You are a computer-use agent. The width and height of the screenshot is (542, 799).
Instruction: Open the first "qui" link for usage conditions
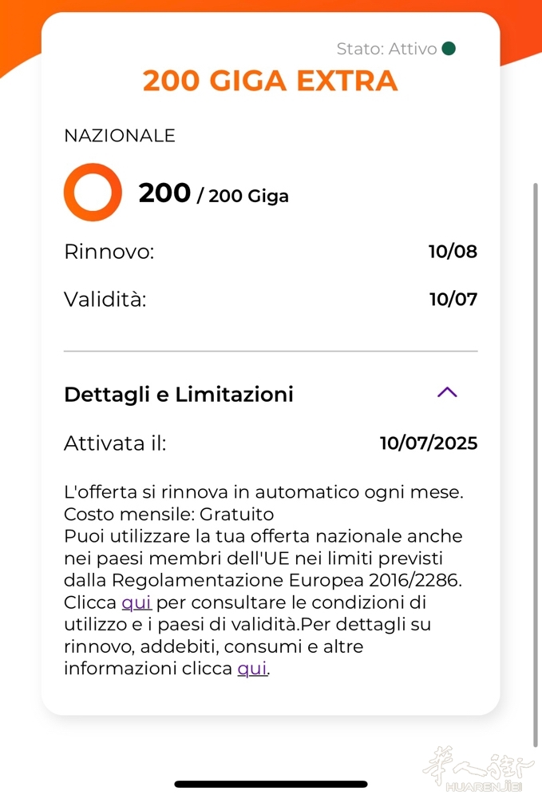pos(136,602)
